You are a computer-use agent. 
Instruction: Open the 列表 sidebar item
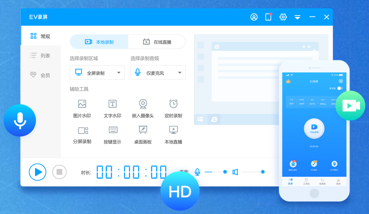coord(41,56)
